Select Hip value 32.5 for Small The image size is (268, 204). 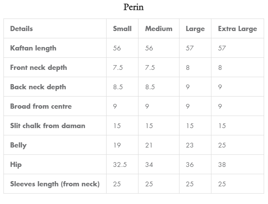click(x=120, y=165)
